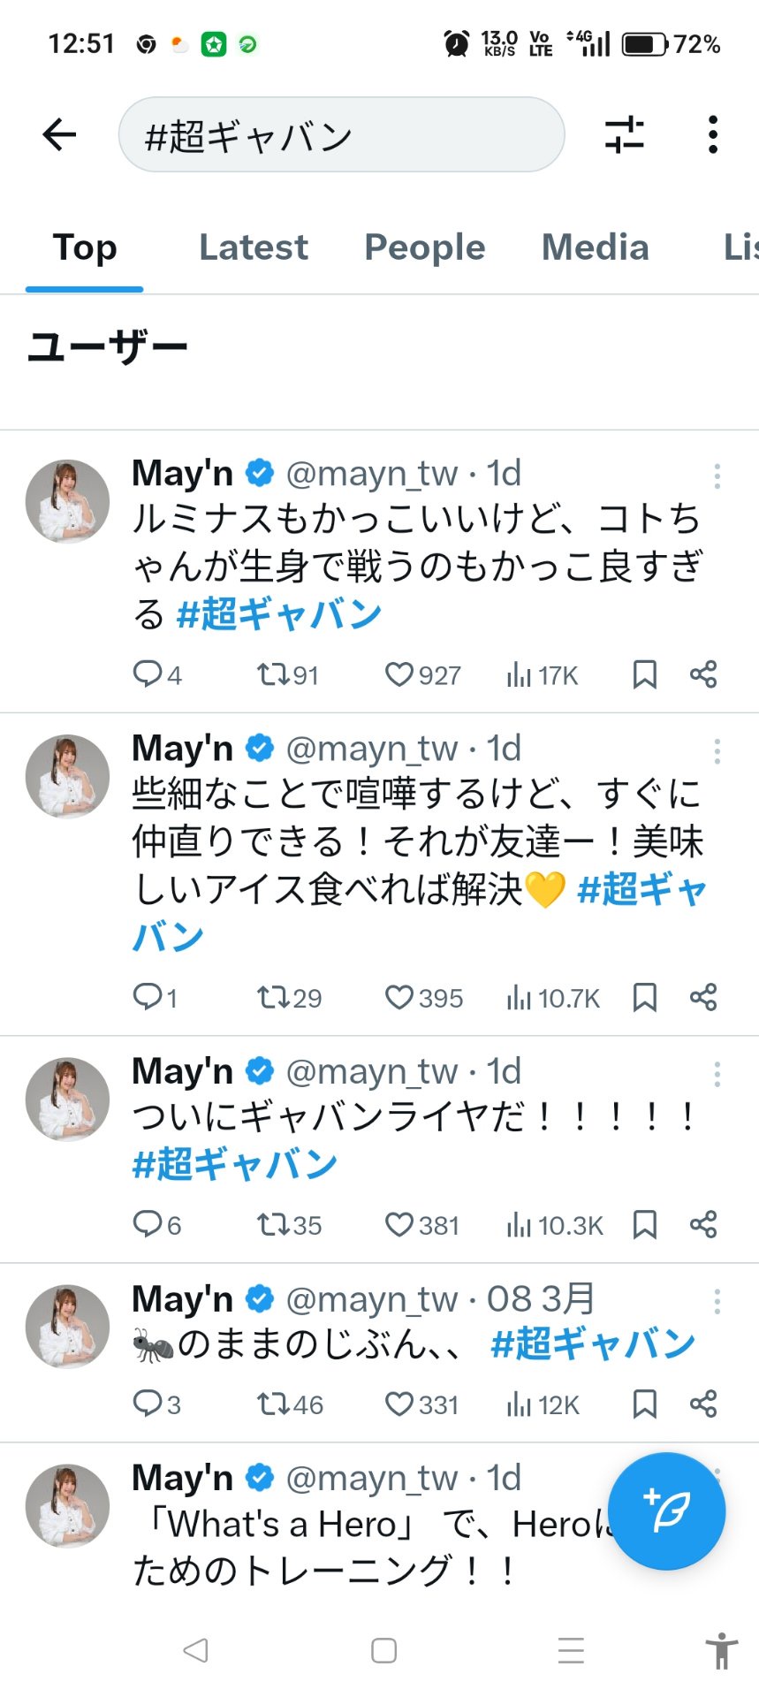Like the tweet with 331 likes
Screen dimensions: 759x1697
click(x=399, y=1404)
